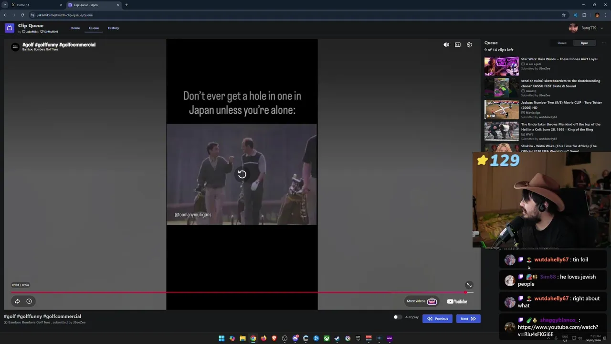Open the BangTTS account dropdown
Image resolution: width=611 pixels, height=344 pixels.
click(x=586, y=28)
